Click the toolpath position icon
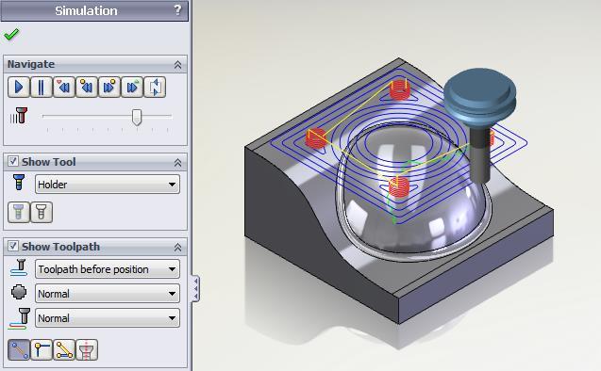Screen dimensions: 601x371 pyautogui.click(x=19, y=267)
